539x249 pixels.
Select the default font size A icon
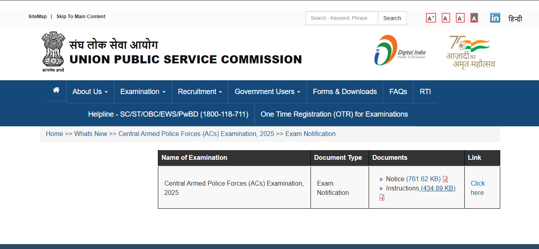445,18
